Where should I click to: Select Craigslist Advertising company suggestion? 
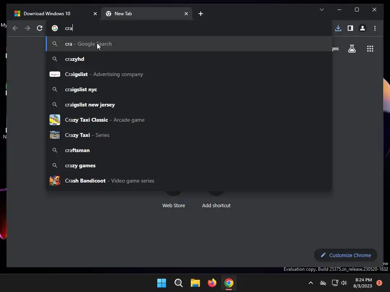pyautogui.click(x=189, y=74)
